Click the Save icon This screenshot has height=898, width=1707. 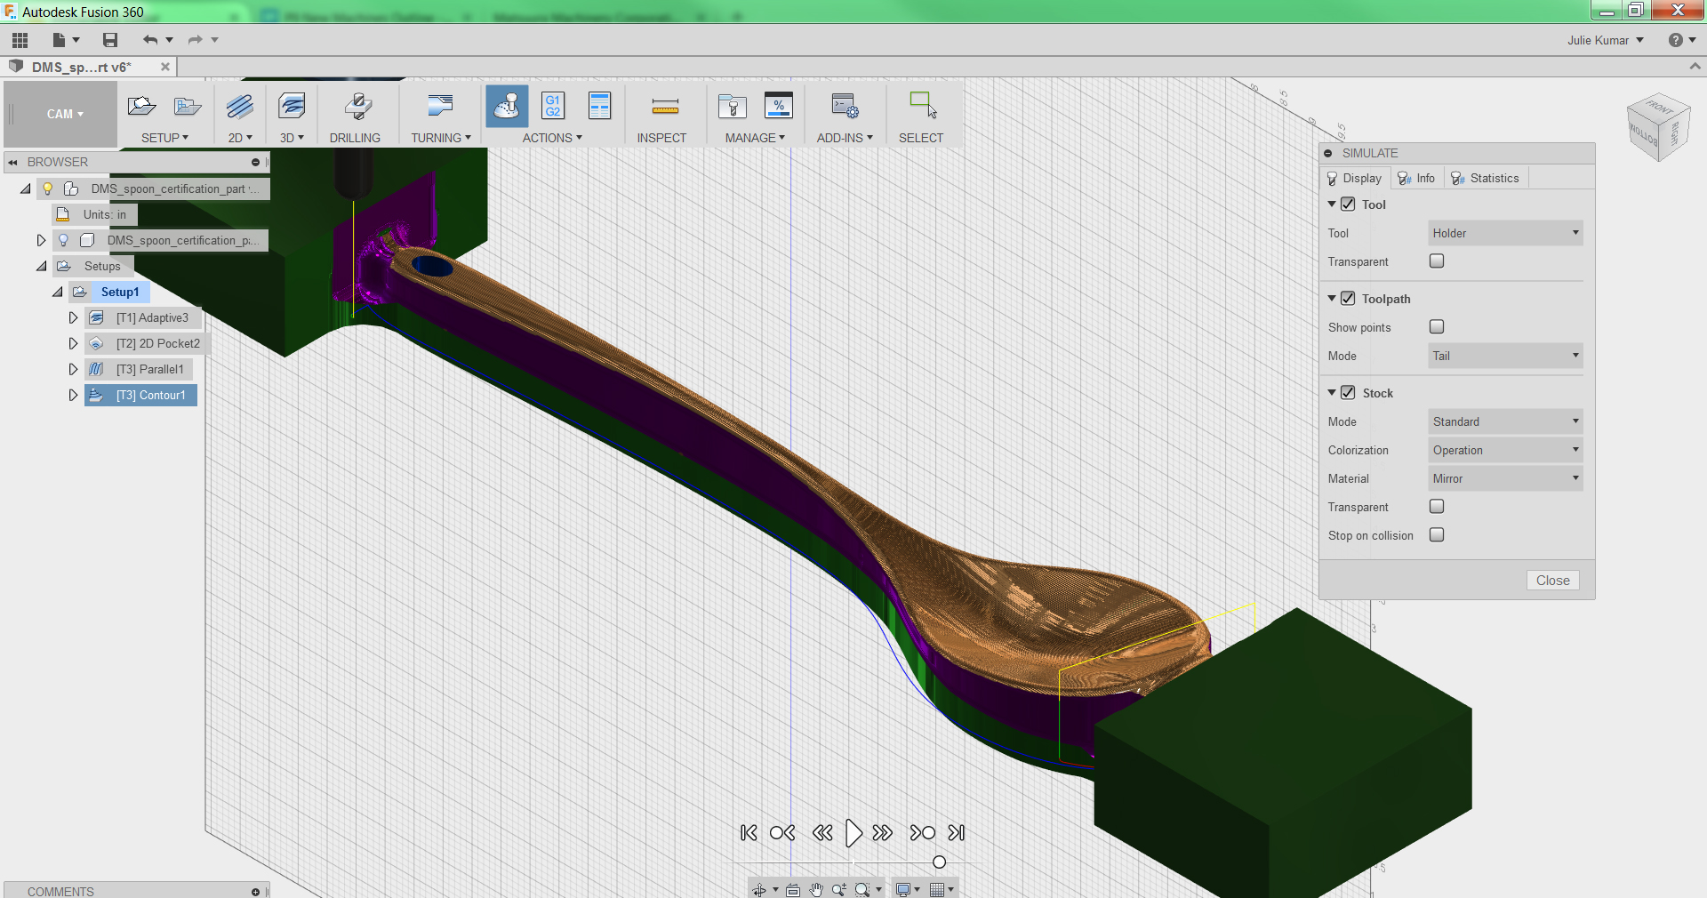coord(110,40)
